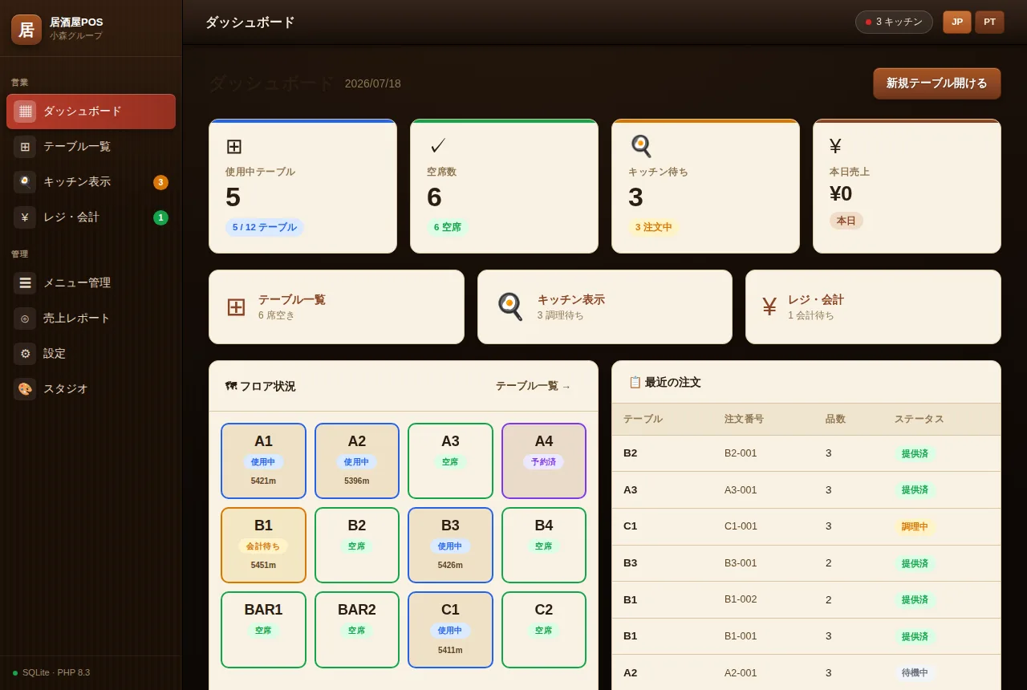Open the キッチン表示 quick card
1027x690 pixels.
click(605, 307)
